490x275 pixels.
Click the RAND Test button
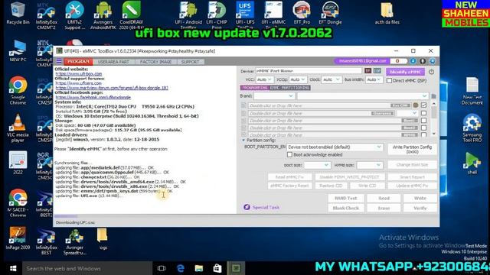345,199
